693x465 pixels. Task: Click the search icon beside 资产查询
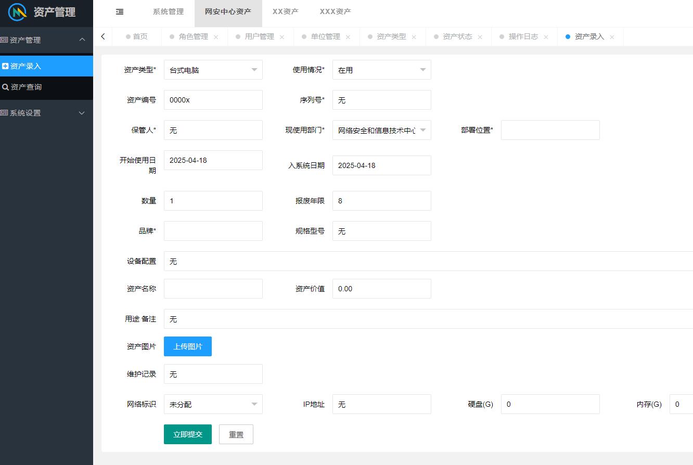(5, 87)
